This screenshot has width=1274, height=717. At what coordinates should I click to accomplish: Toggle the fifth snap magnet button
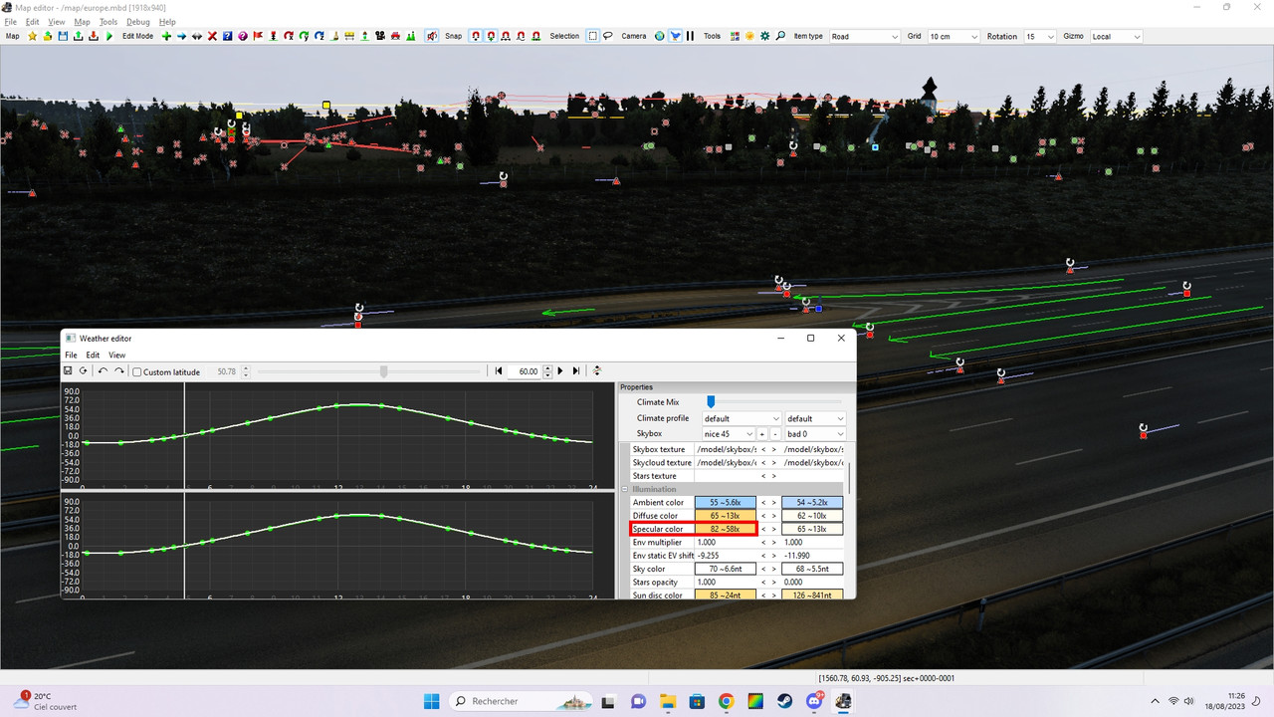535,36
